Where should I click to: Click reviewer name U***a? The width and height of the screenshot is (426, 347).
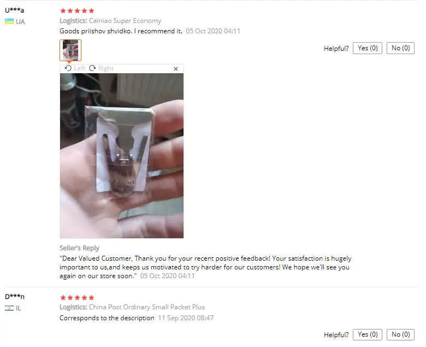[x=14, y=10]
